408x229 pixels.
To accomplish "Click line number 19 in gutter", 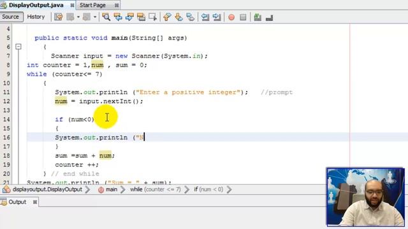I will tap(6, 165).
